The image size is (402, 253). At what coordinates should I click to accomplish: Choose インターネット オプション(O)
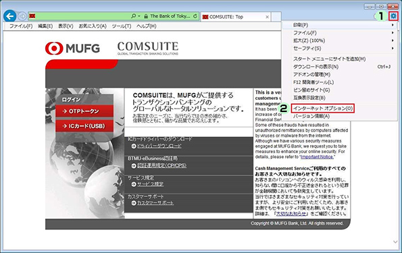323,109
